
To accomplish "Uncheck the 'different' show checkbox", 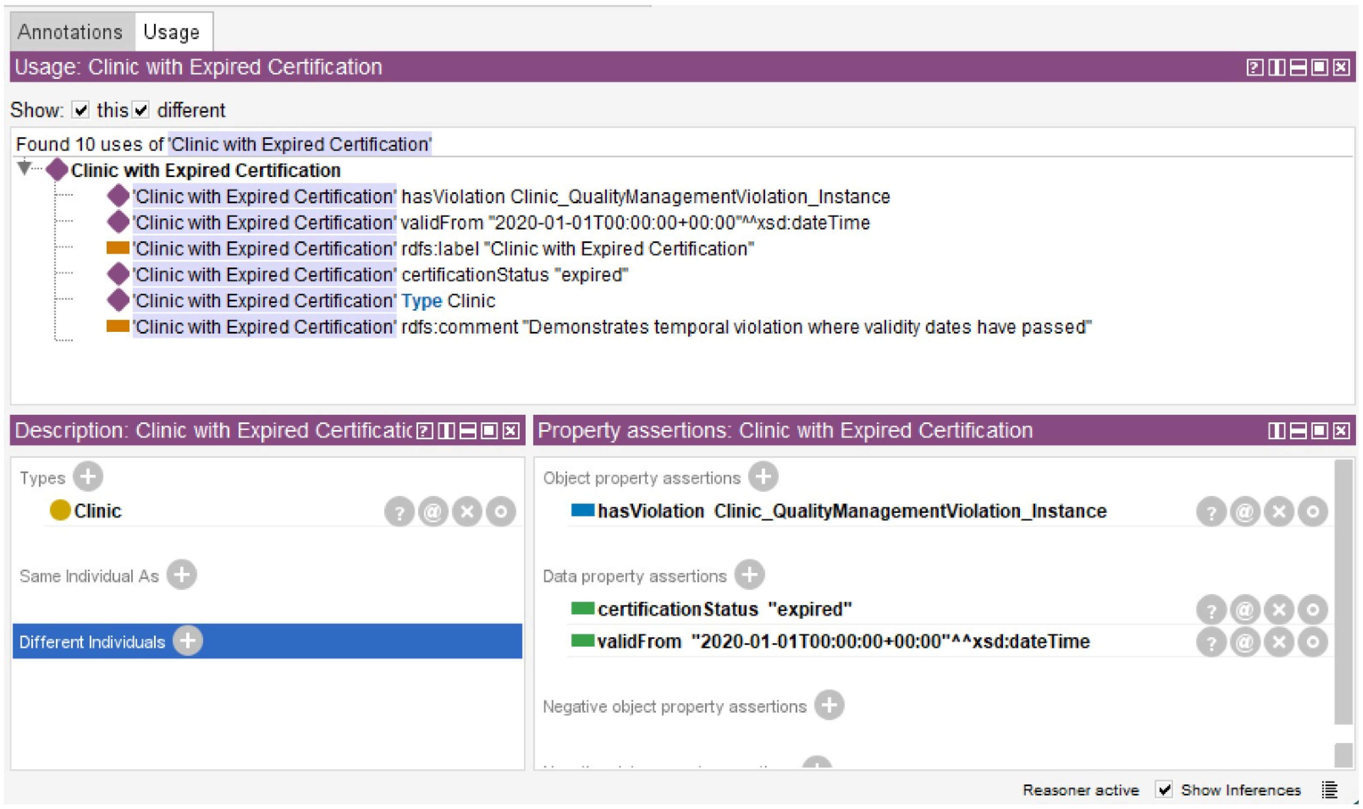I will 141,110.
